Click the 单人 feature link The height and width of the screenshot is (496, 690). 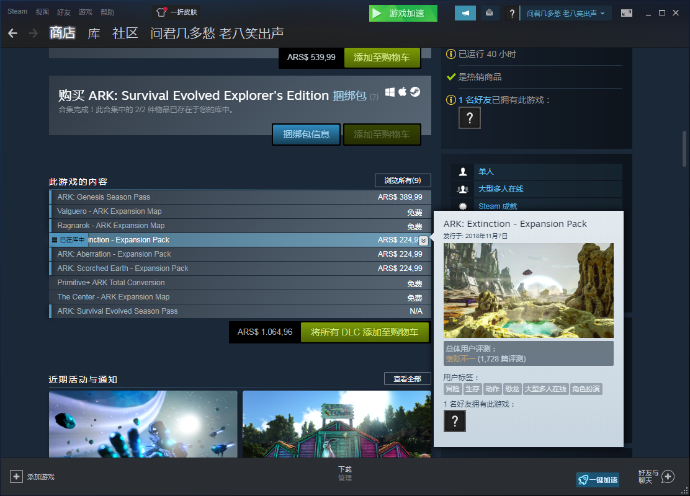tap(486, 172)
